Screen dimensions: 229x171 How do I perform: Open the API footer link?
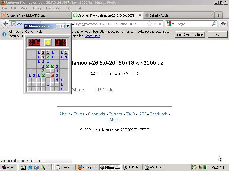(142, 114)
